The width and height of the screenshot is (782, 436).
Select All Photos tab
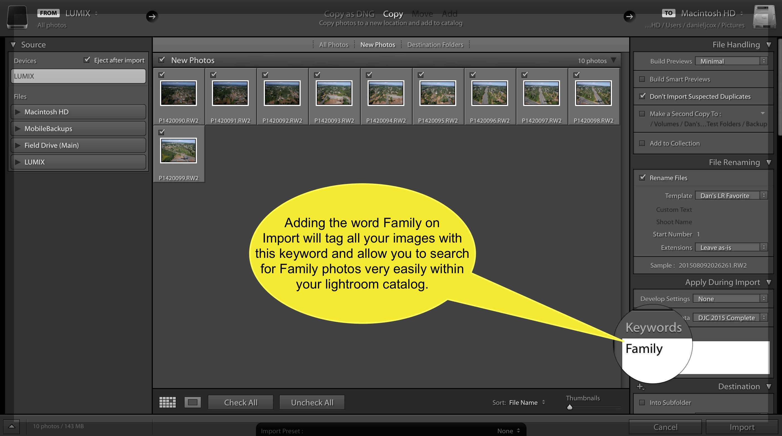click(x=333, y=45)
